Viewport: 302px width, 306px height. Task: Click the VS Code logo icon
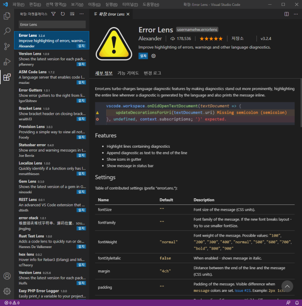(x=5, y=4)
